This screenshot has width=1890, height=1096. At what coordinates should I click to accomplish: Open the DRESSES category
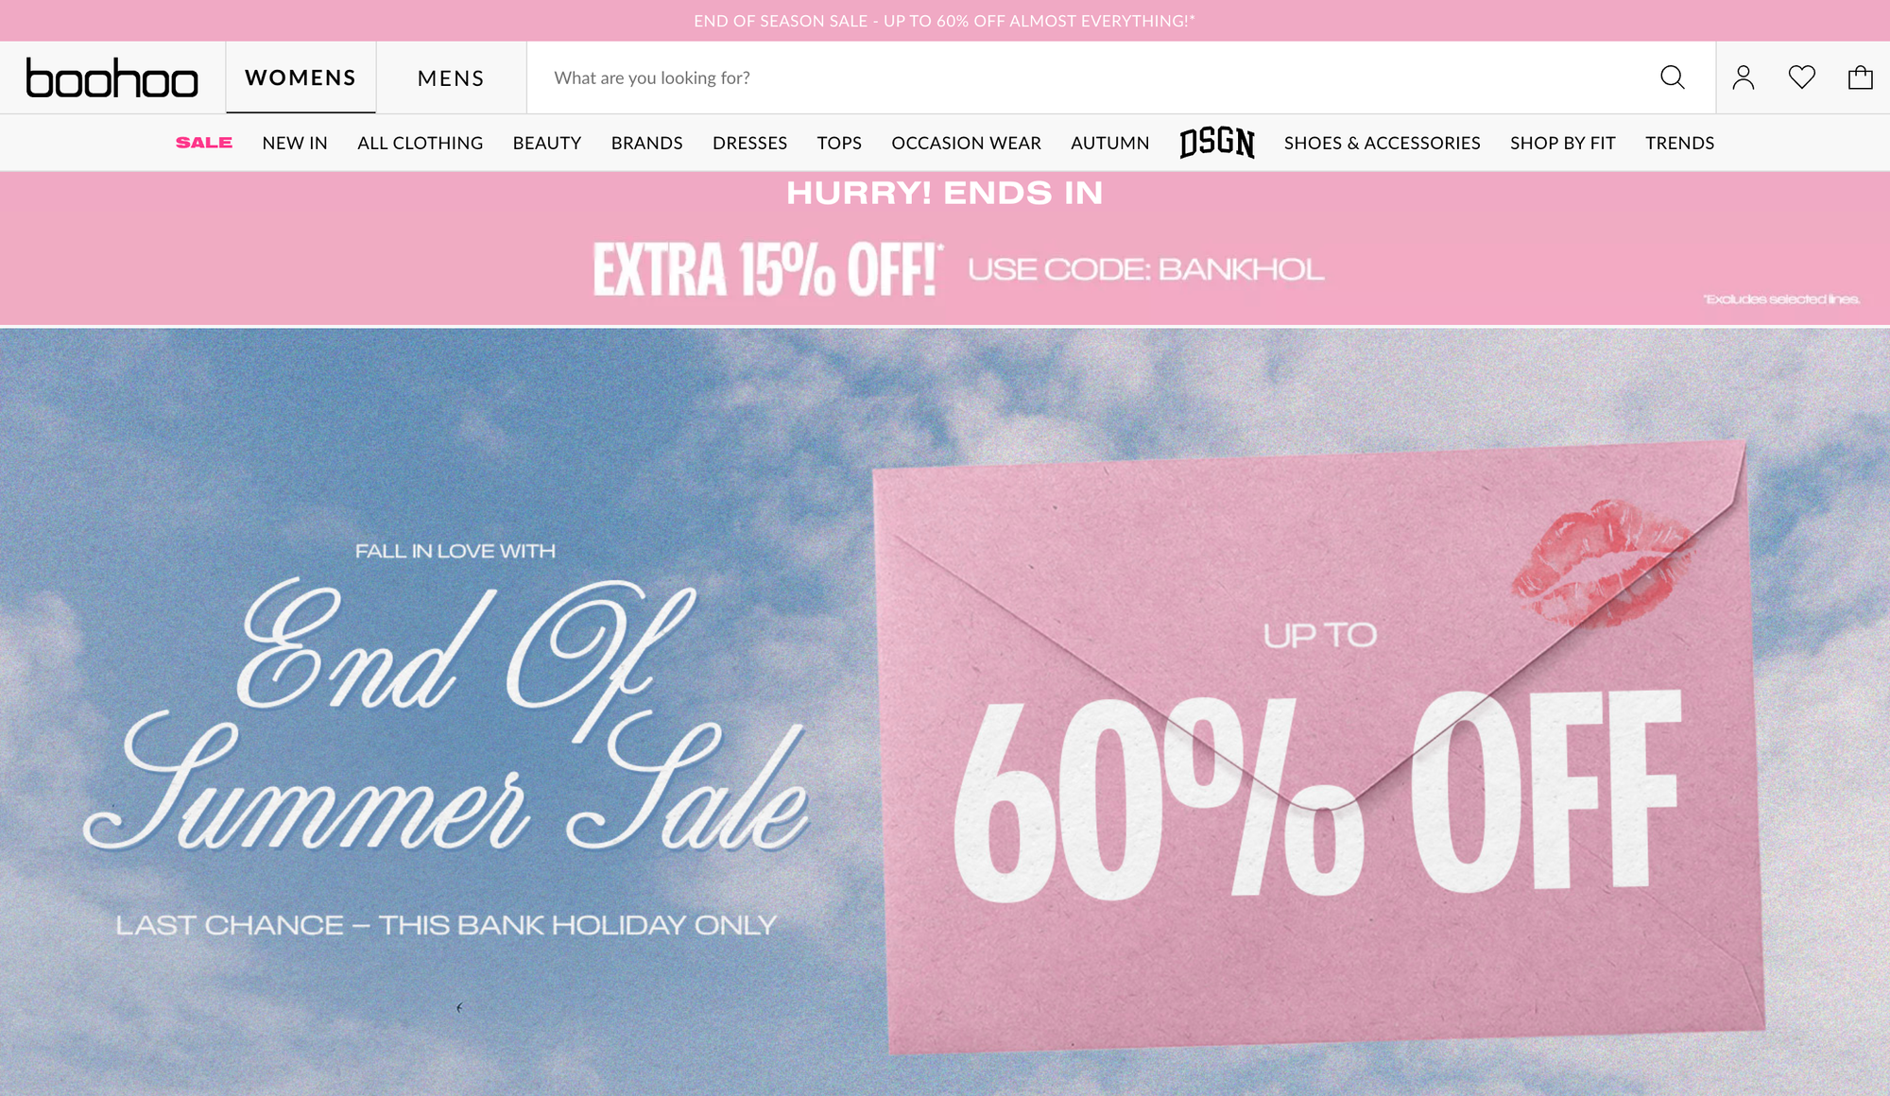pos(750,143)
